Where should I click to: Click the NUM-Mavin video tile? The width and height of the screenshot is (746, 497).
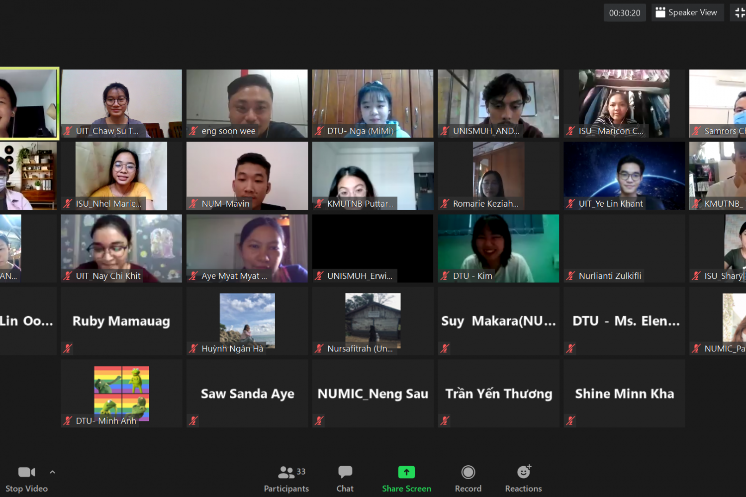tap(247, 176)
